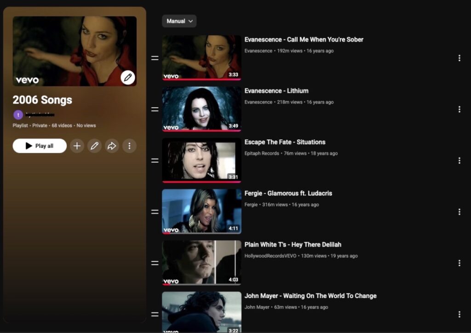The image size is (471, 333).
Task: Click the 316m views text
Action: point(275,205)
